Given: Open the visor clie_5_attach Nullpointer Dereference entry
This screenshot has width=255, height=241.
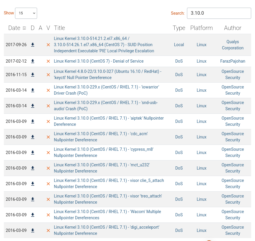Looking at the screenshot, I should coord(109,184).
